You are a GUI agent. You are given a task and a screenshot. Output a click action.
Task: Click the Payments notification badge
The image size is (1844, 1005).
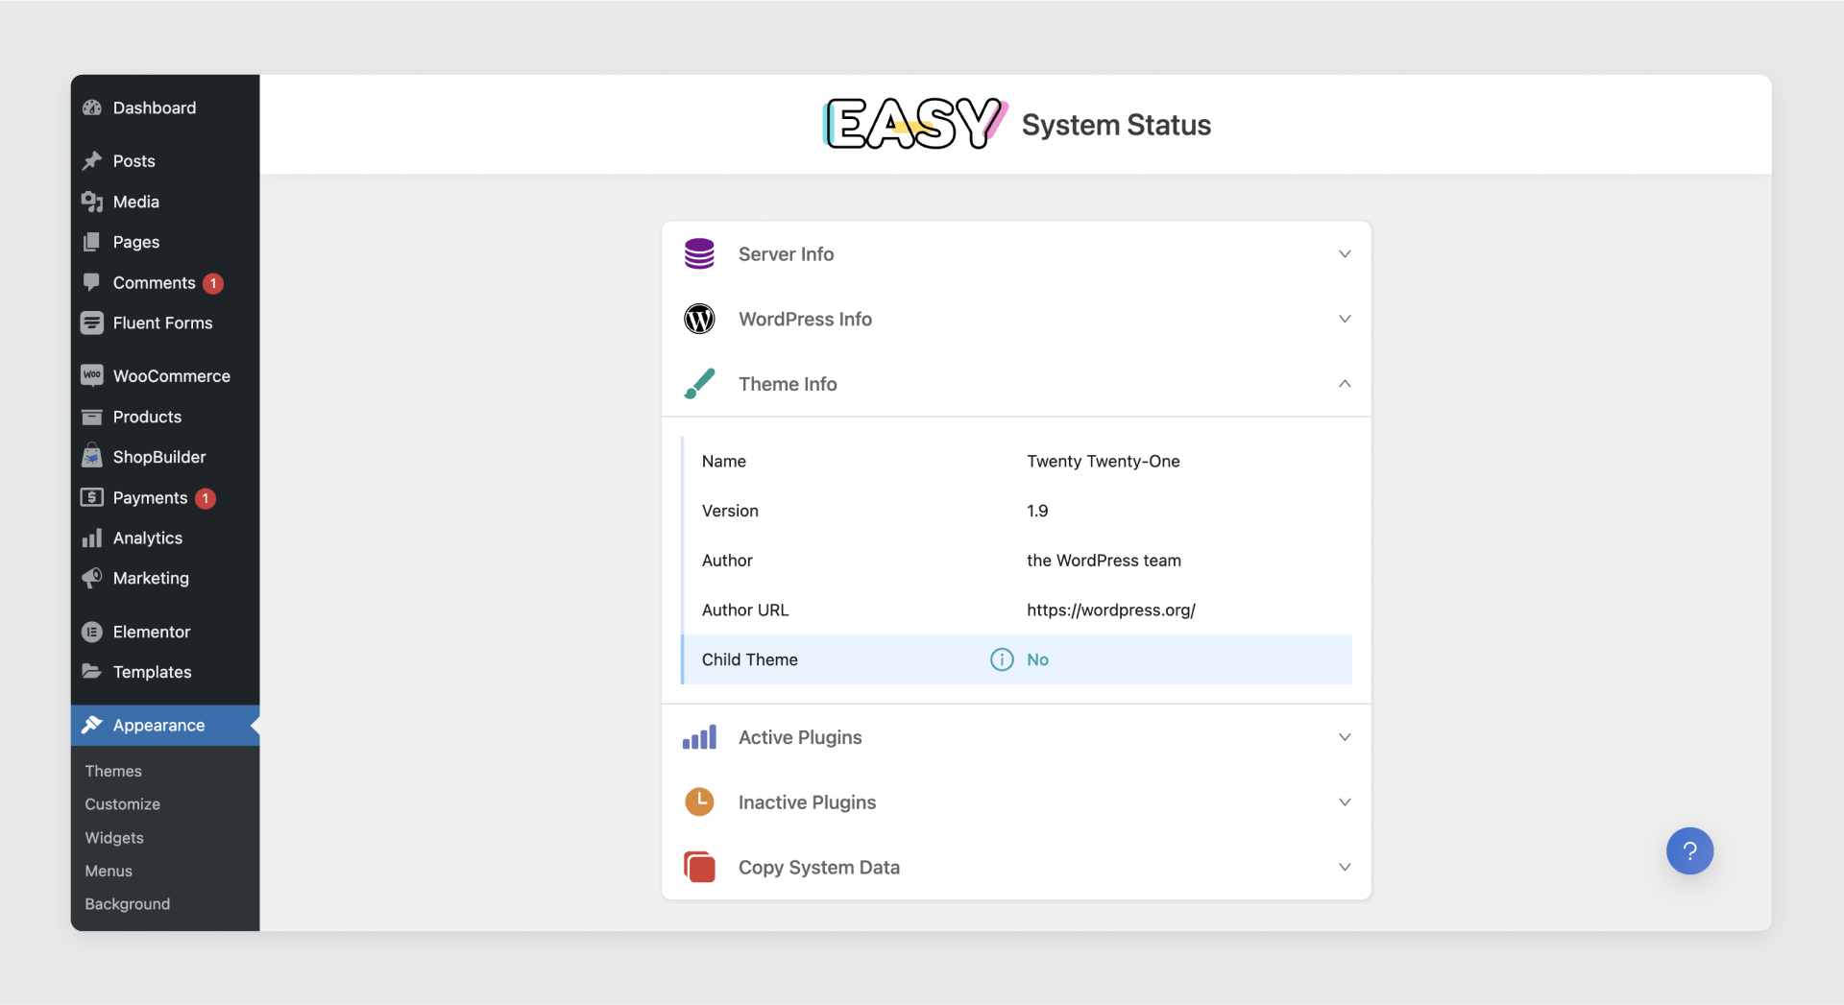coord(206,498)
